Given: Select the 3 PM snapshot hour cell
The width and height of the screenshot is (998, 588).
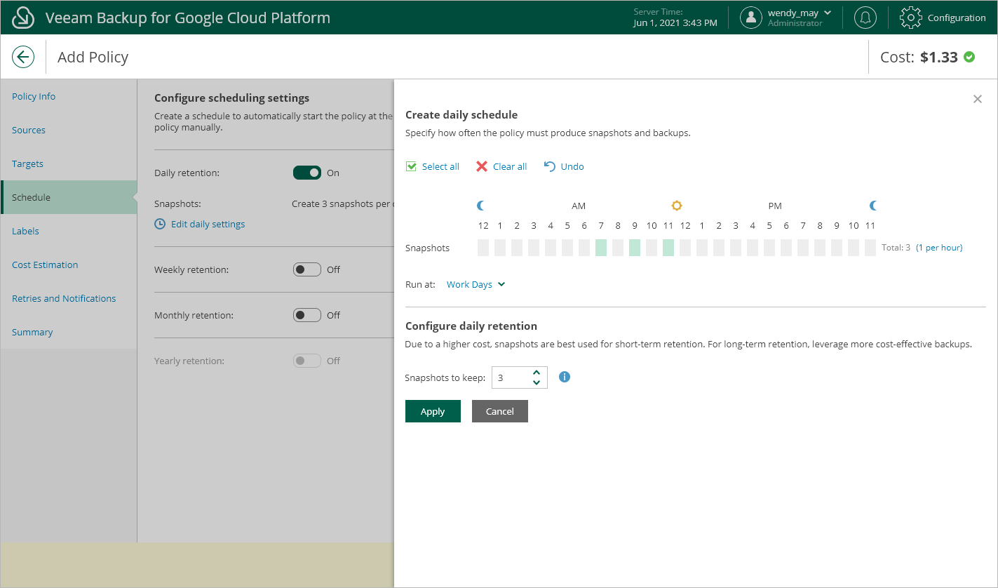Looking at the screenshot, I should click(736, 248).
